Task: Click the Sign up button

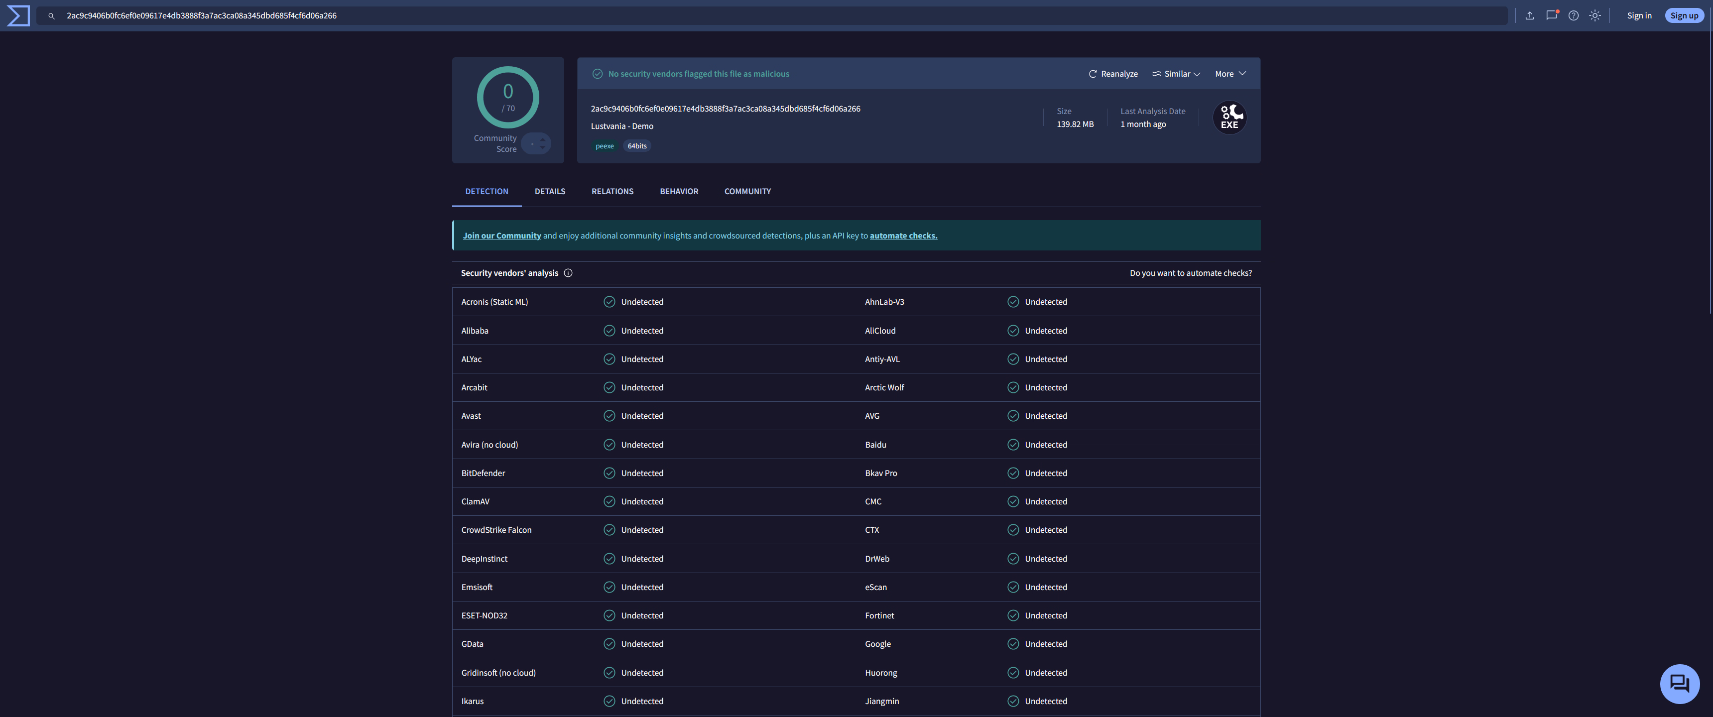Action: pos(1684,16)
